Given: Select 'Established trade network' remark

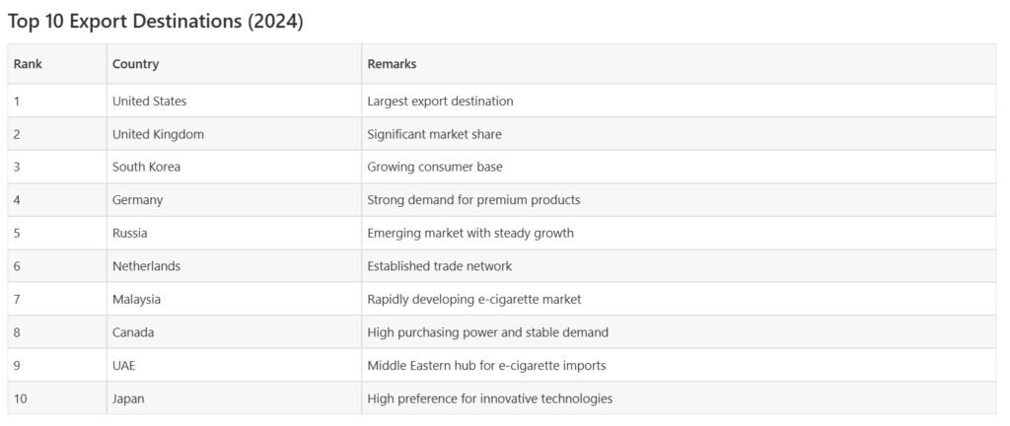Looking at the screenshot, I should (x=439, y=266).
